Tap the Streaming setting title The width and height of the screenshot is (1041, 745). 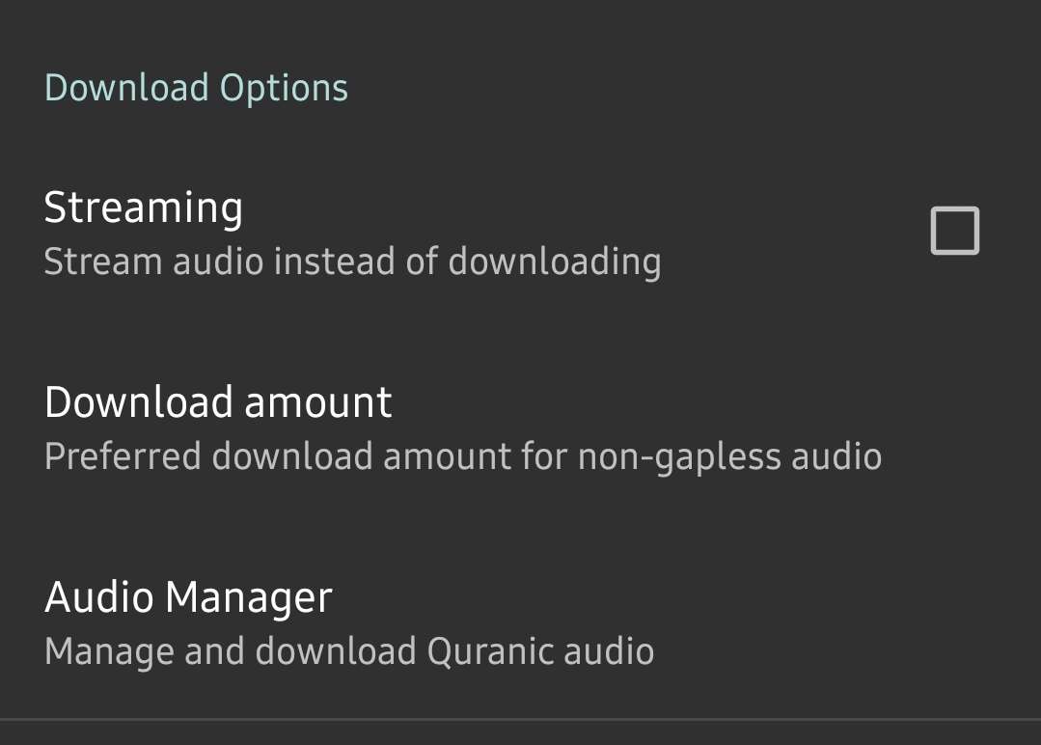click(x=144, y=208)
